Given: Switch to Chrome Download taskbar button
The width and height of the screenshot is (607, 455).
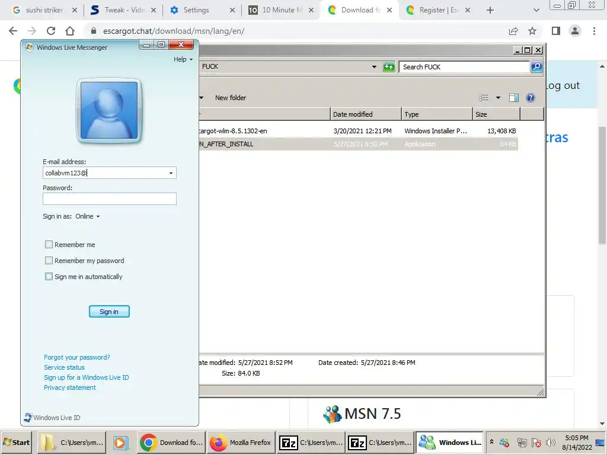Looking at the screenshot, I should click(171, 443).
